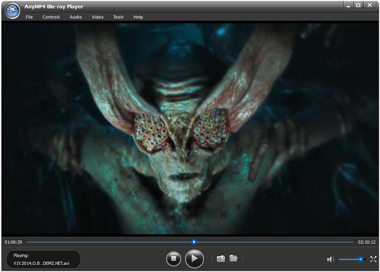380x272 pixels.
Task: Click the total duration 02:10:12
Action: (x=366, y=242)
